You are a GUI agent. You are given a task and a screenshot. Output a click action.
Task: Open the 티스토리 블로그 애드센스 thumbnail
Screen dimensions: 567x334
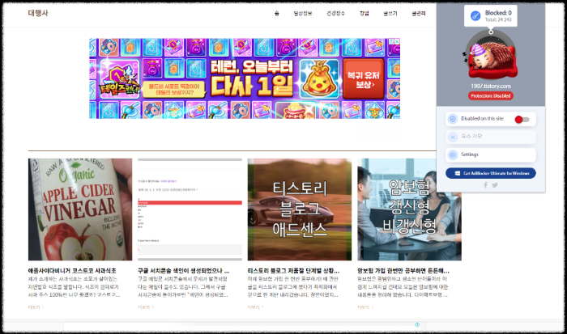coord(300,209)
